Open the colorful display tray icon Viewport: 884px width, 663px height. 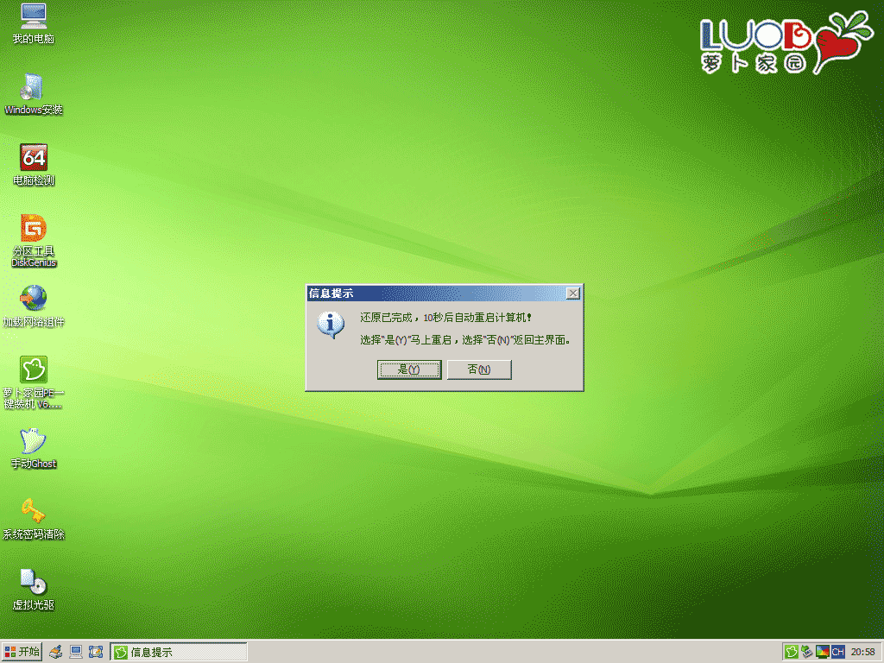pyautogui.click(x=822, y=652)
